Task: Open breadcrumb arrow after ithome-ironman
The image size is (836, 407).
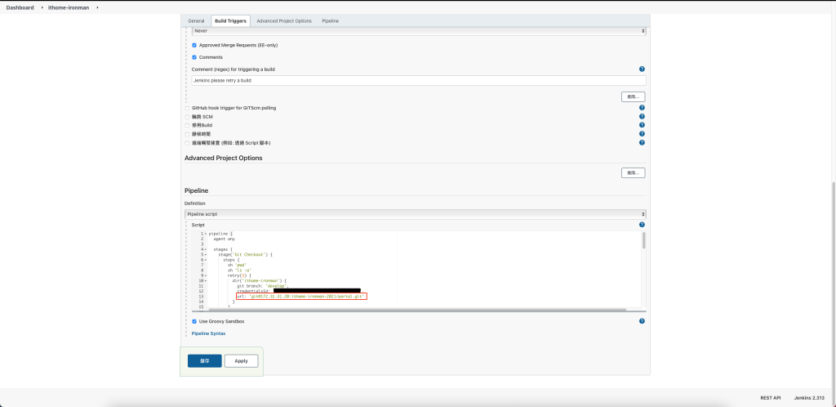Action: click(98, 8)
